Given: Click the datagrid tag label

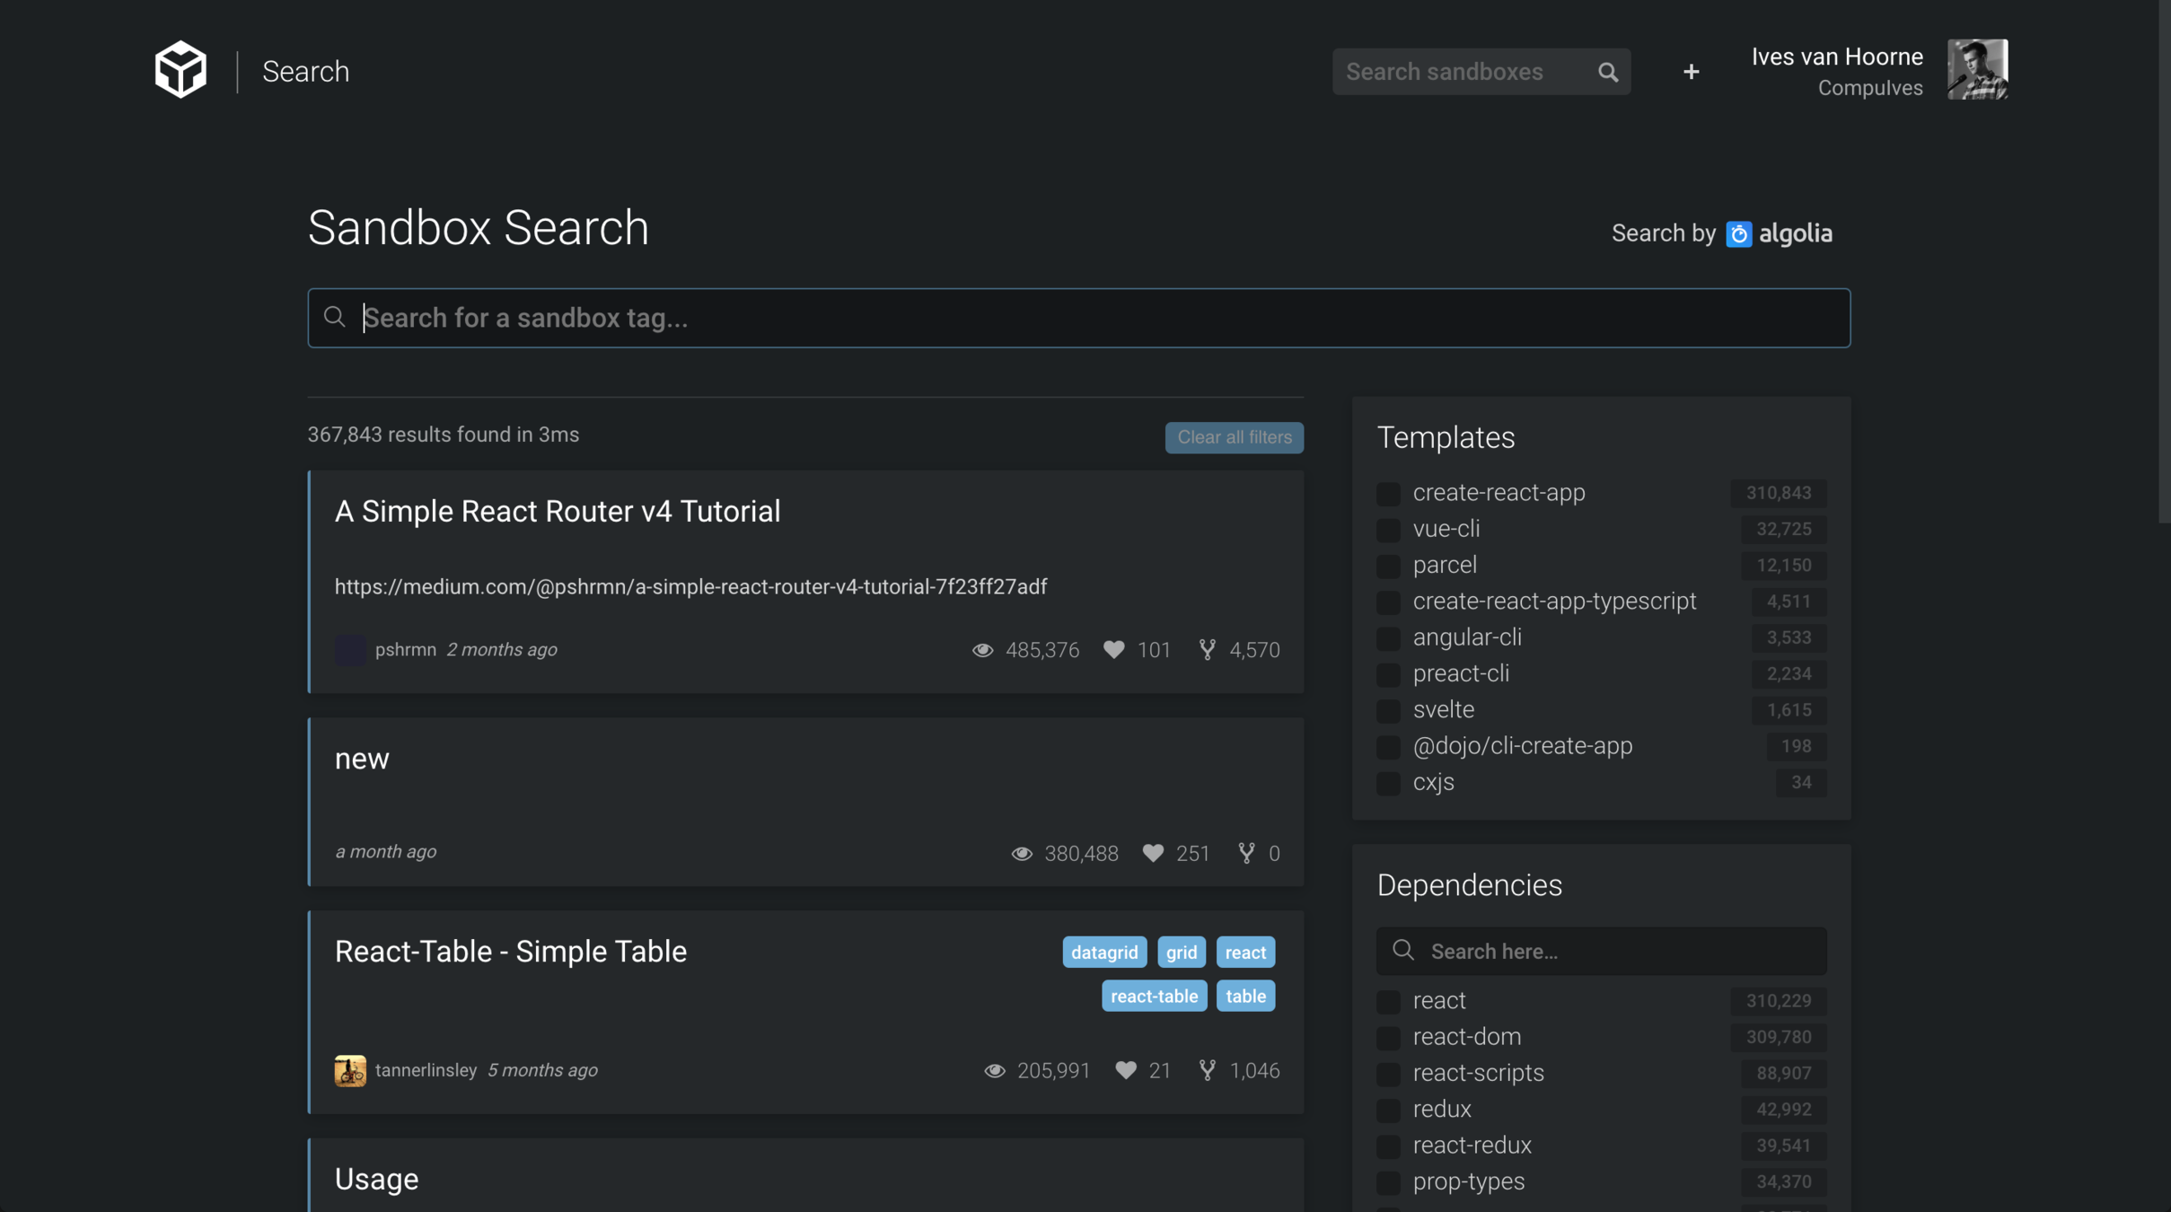Looking at the screenshot, I should [x=1103, y=953].
